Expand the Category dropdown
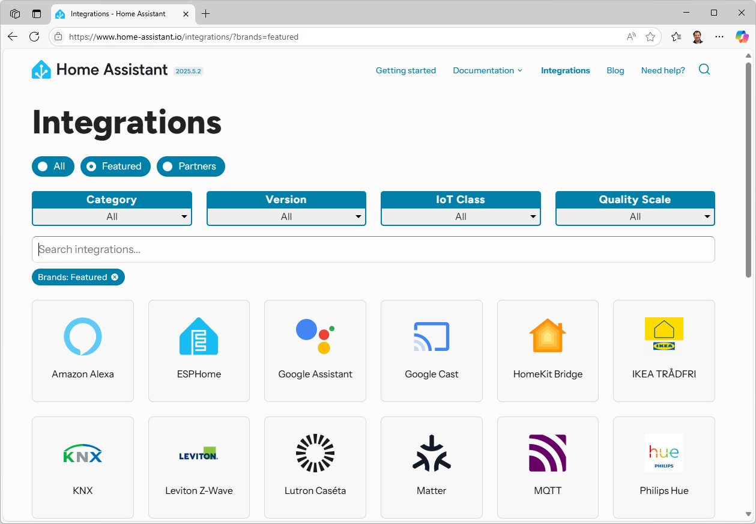Screen dimensions: 756x524 (112, 216)
